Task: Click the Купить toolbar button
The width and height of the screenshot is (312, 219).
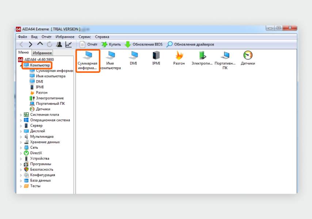Action: pos(111,44)
